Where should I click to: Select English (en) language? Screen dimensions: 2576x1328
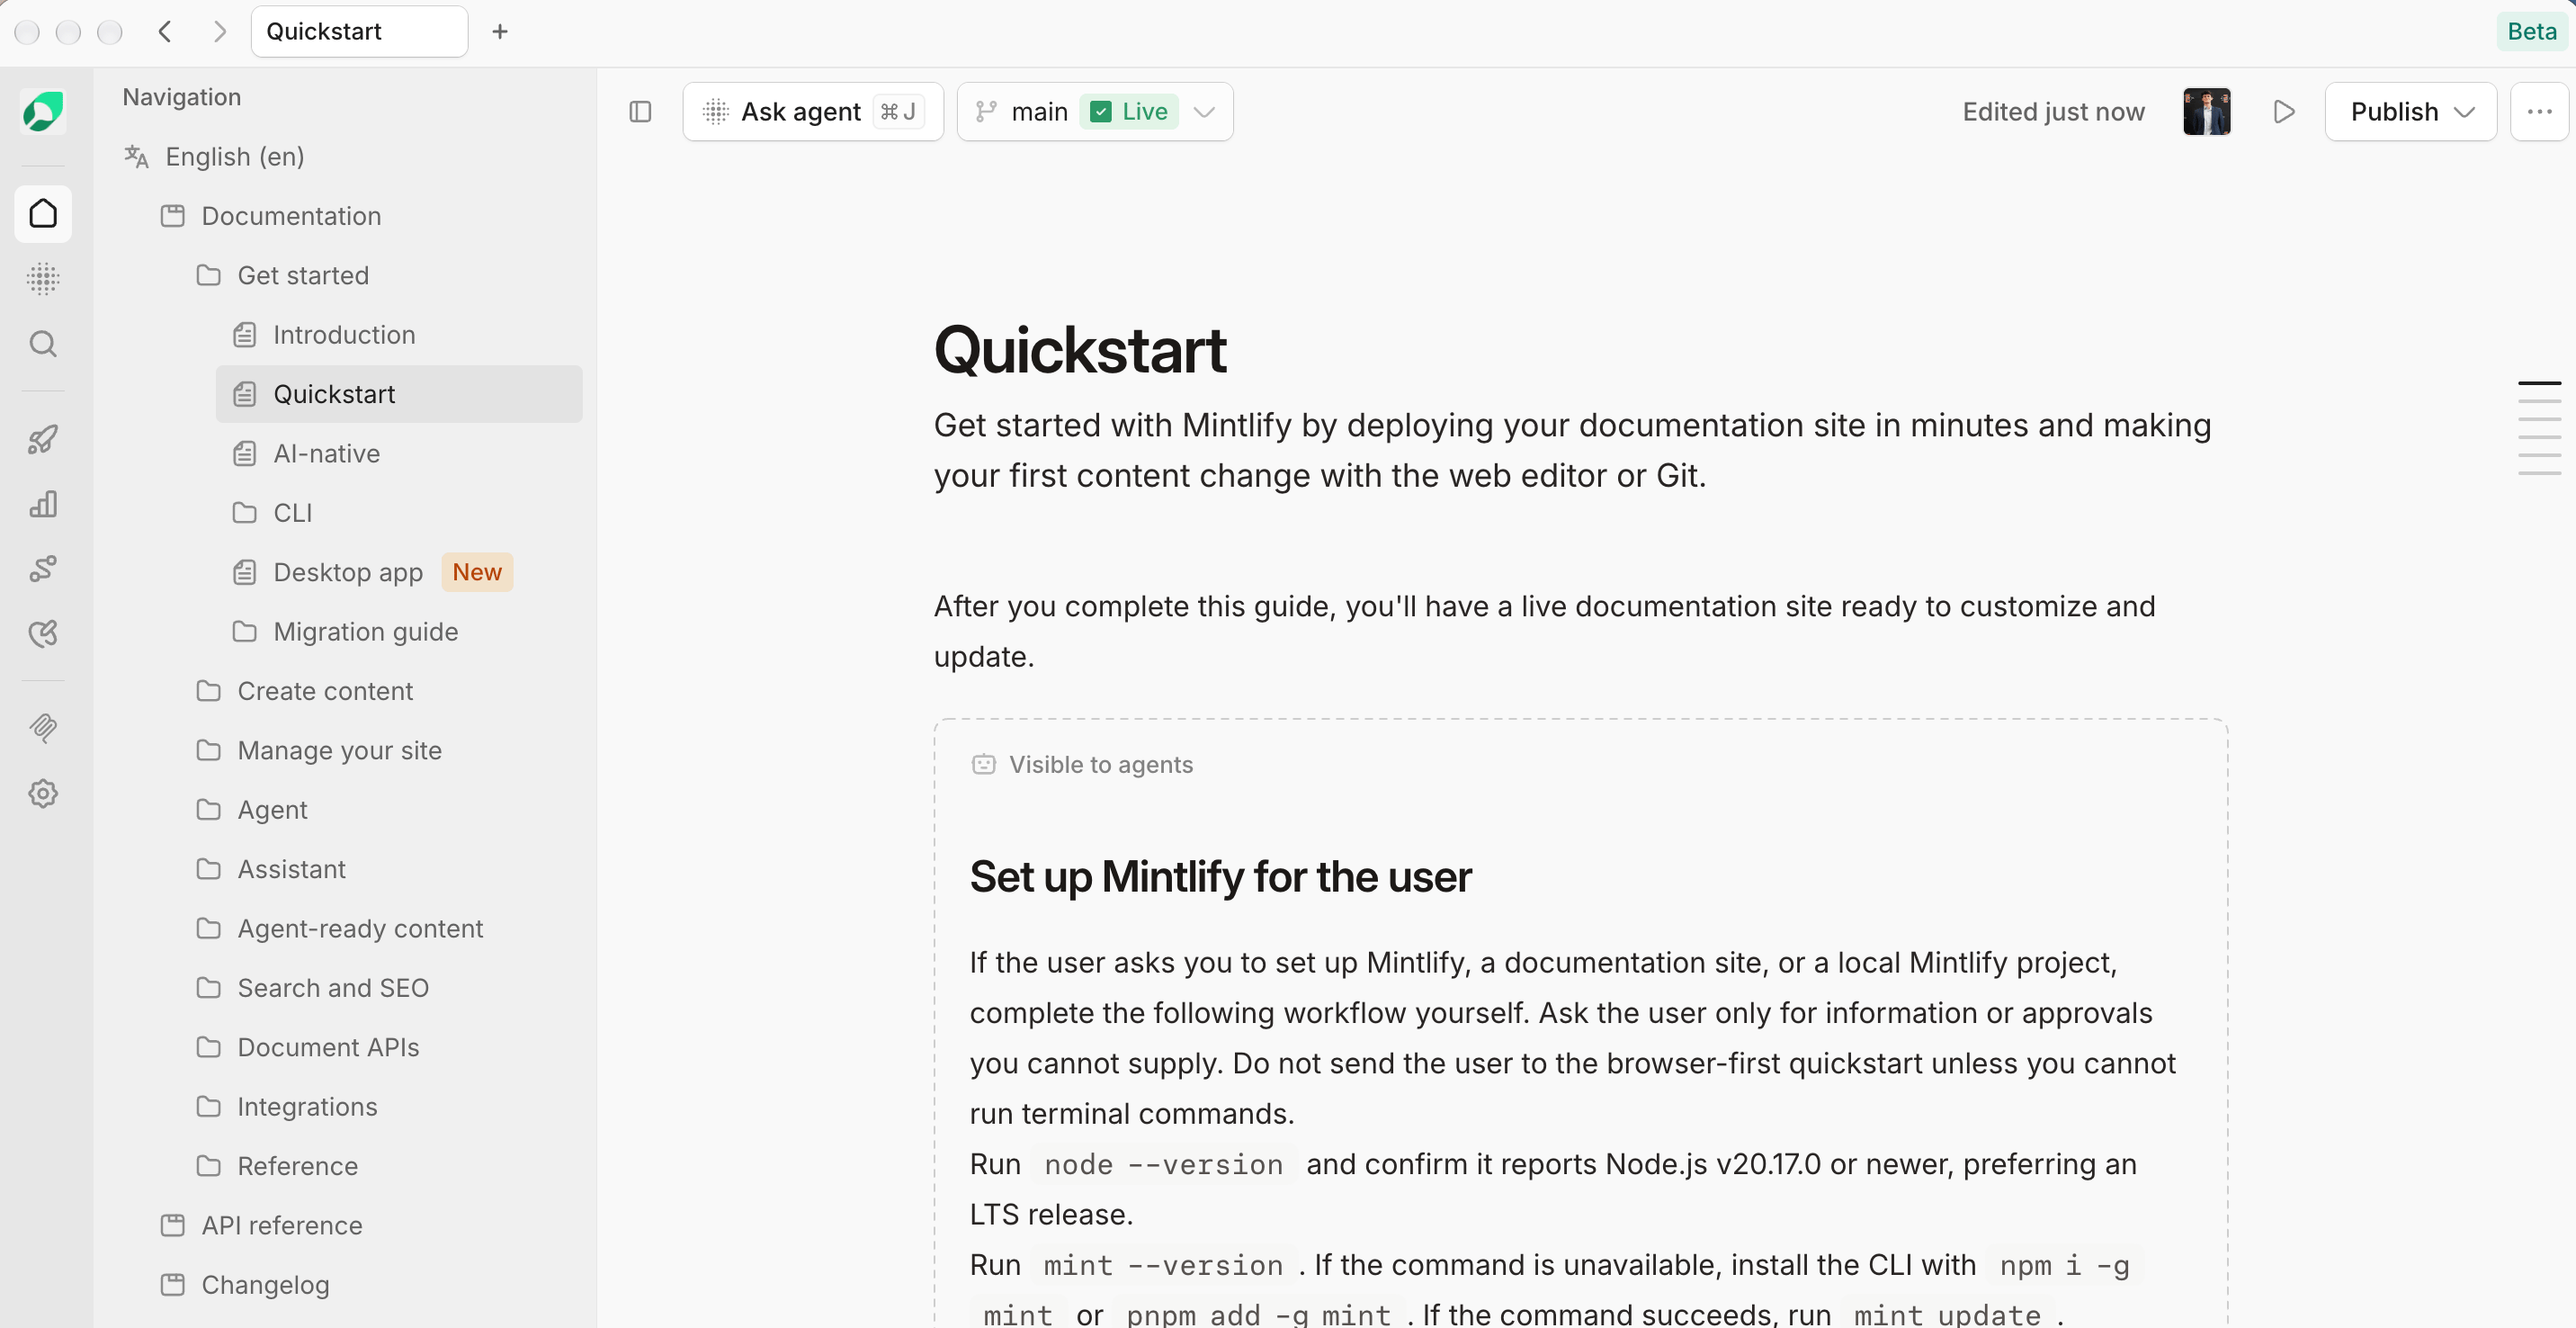tap(234, 156)
